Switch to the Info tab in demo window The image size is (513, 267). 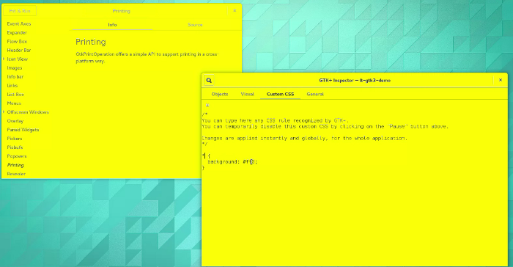(112, 24)
